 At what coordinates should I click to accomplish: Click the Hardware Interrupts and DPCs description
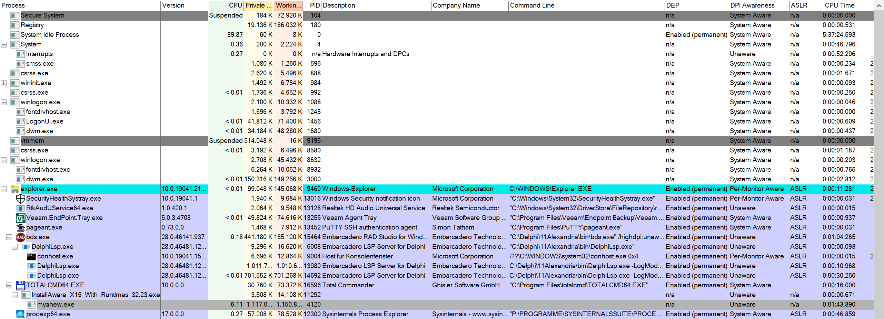[366, 54]
